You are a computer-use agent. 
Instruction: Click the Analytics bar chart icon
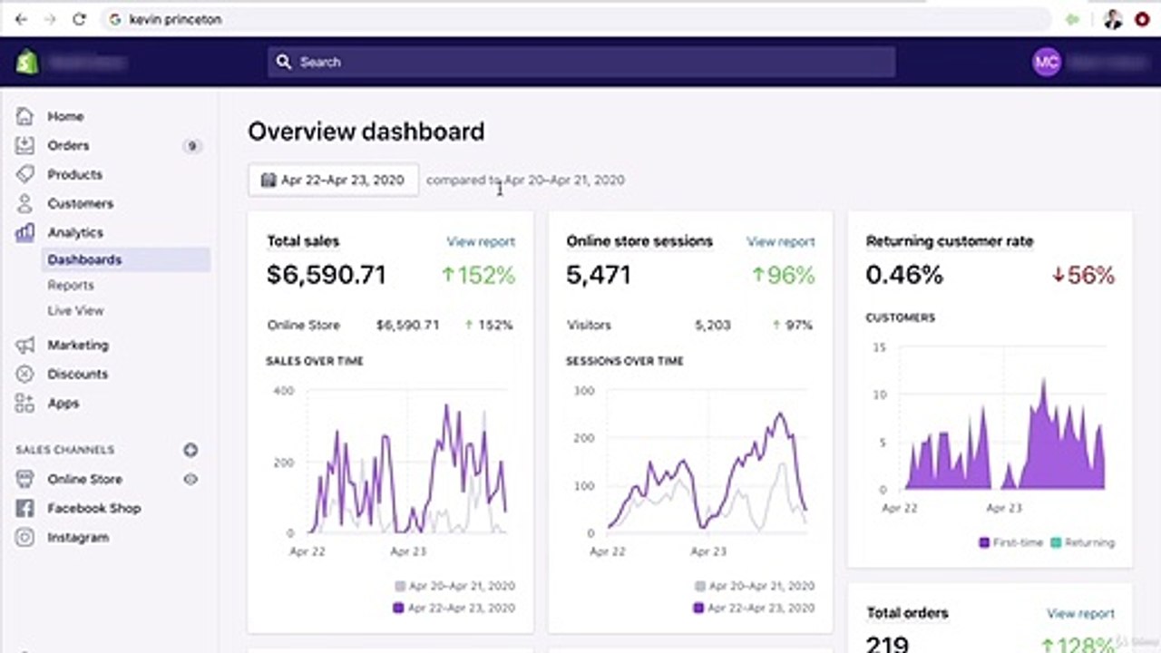(x=25, y=232)
